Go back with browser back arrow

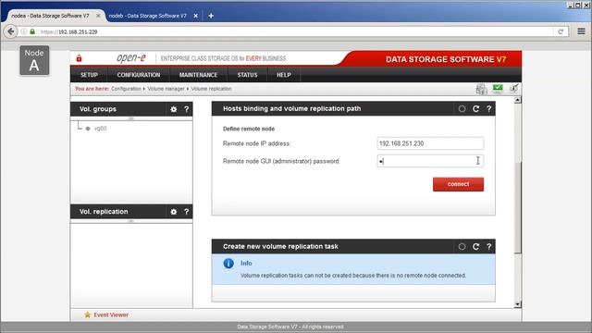[10, 31]
